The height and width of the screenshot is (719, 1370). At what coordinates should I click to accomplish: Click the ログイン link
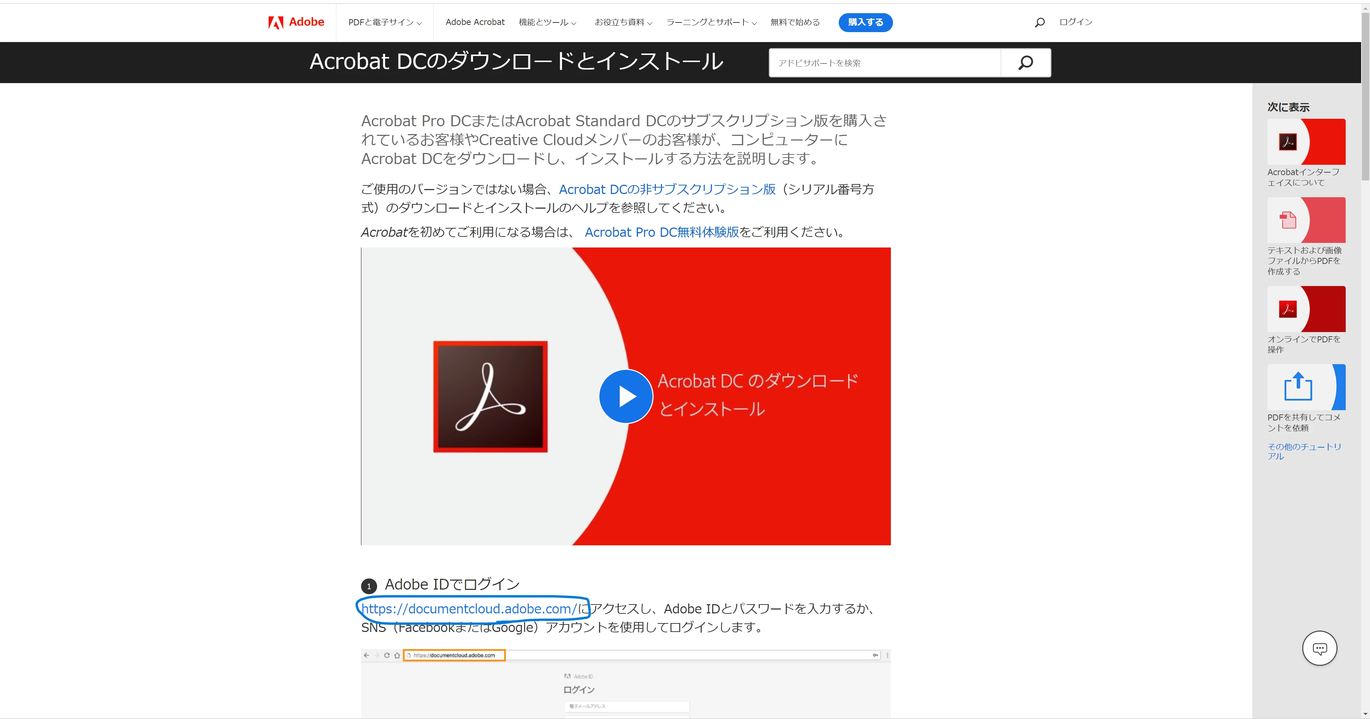coord(1075,22)
